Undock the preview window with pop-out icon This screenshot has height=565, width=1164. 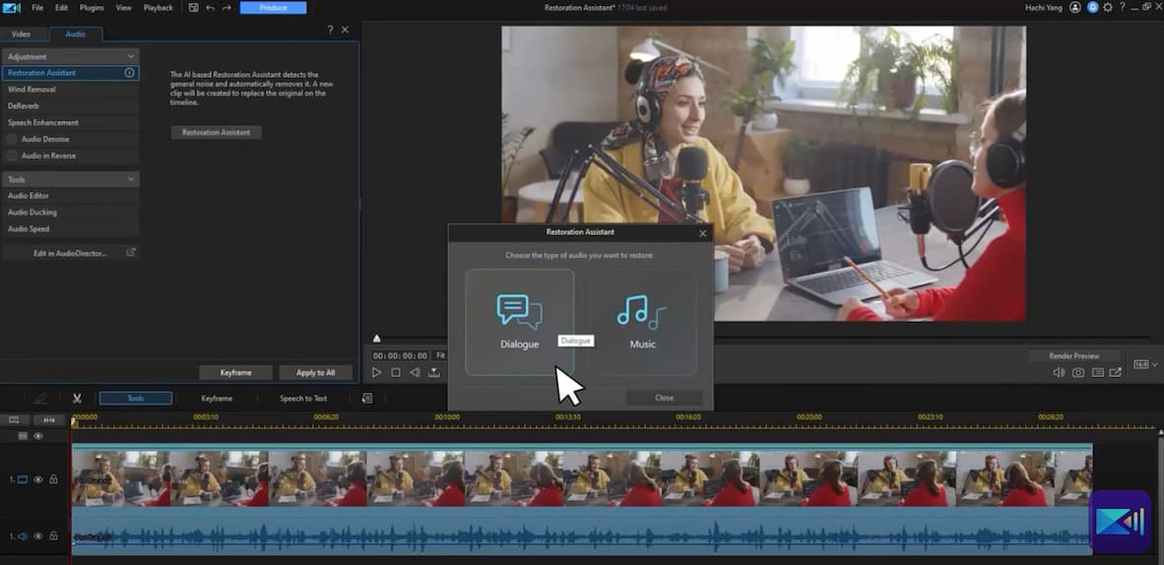1116,373
